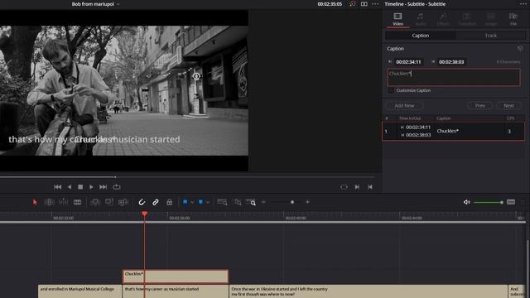Screen dimensions: 530x298
Task: Reset the Caption settings icon
Action: (x=520, y=49)
